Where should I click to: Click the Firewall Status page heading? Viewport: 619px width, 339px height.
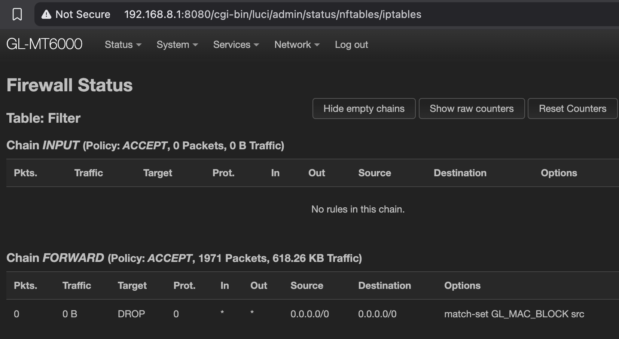70,85
